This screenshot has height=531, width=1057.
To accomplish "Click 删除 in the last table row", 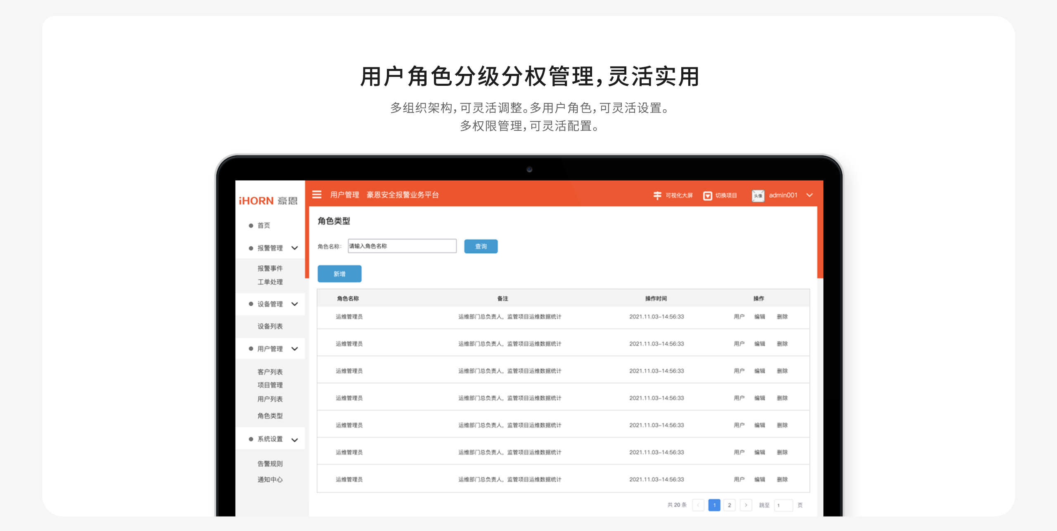I will click(x=782, y=479).
